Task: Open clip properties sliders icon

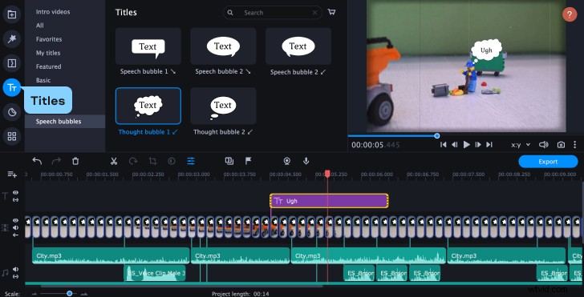Action: pos(191,161)
